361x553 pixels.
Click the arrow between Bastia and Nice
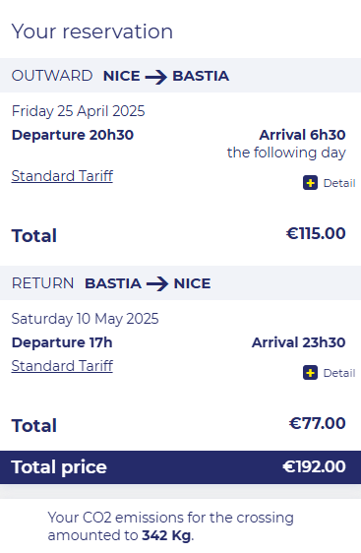click(x=157, y=283)
